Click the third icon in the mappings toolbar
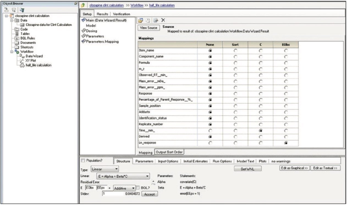The image size is (347, 205). click(x=156, y=20)
